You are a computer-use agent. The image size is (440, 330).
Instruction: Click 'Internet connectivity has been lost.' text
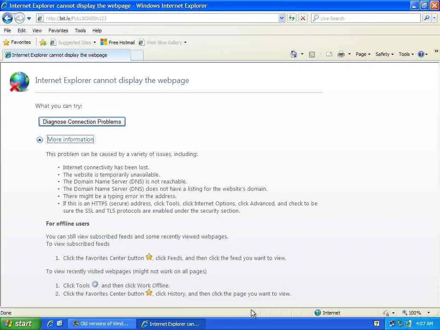click(x=106, y=168)
